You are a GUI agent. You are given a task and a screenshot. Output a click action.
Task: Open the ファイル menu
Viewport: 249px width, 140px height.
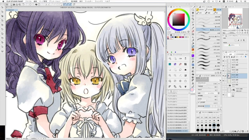click(29, 1)
